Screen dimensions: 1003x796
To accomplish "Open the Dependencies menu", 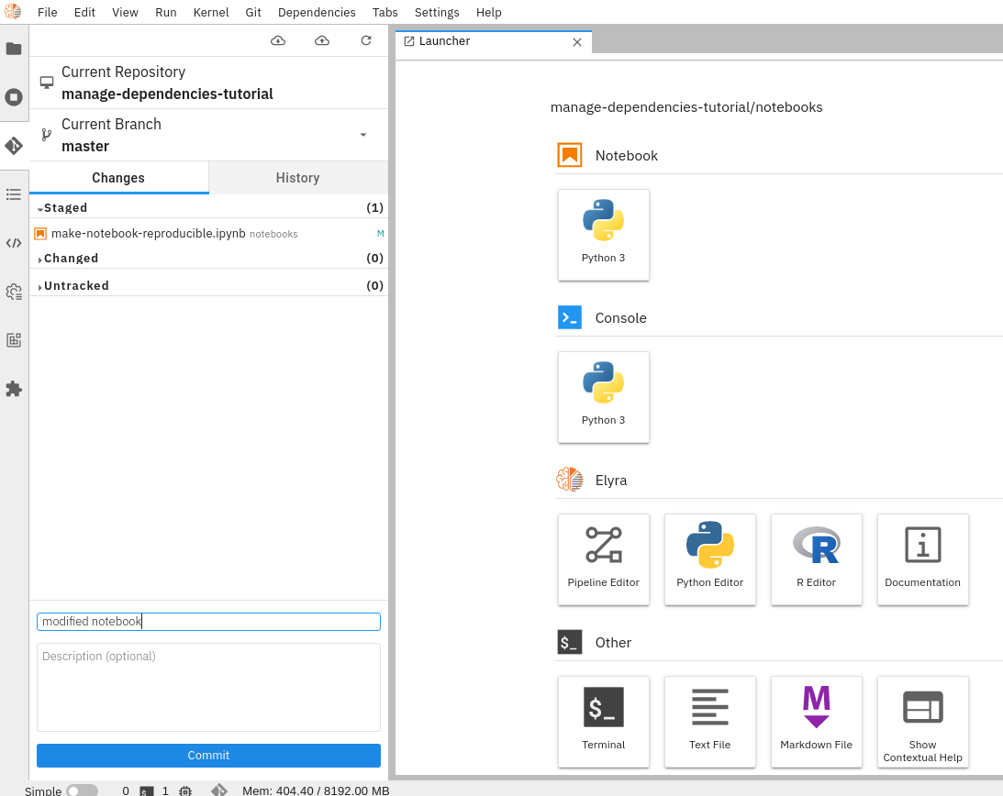I will 317,12.
